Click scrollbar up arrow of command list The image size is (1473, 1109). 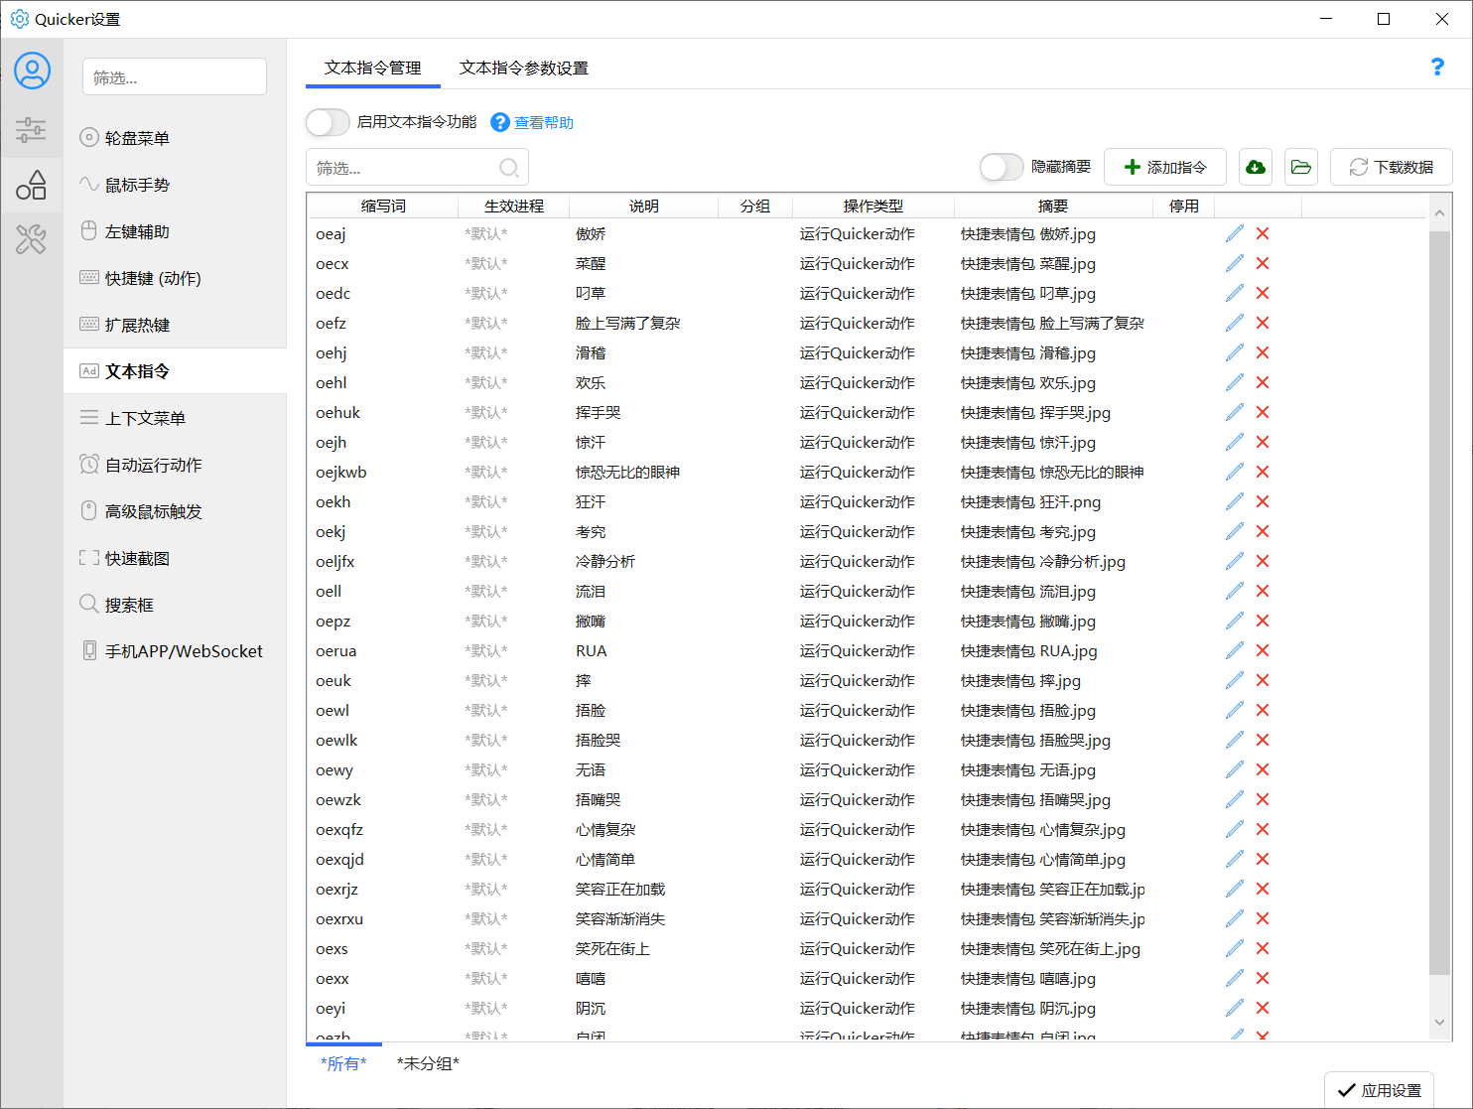click(1440, 212)
